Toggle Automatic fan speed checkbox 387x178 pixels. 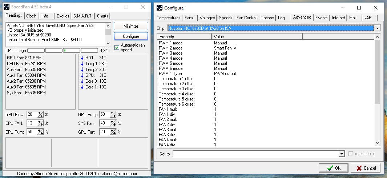click(x=117, y=47)
